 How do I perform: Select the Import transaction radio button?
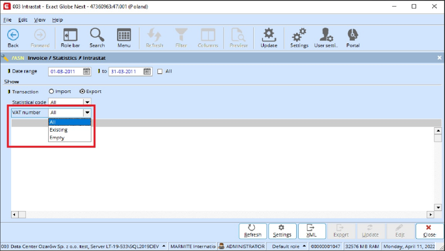click(x=52, y=92)
